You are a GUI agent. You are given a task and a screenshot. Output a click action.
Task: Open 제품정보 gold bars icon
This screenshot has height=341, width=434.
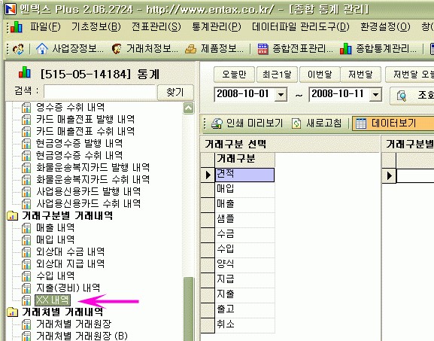(x=190, y=50)
